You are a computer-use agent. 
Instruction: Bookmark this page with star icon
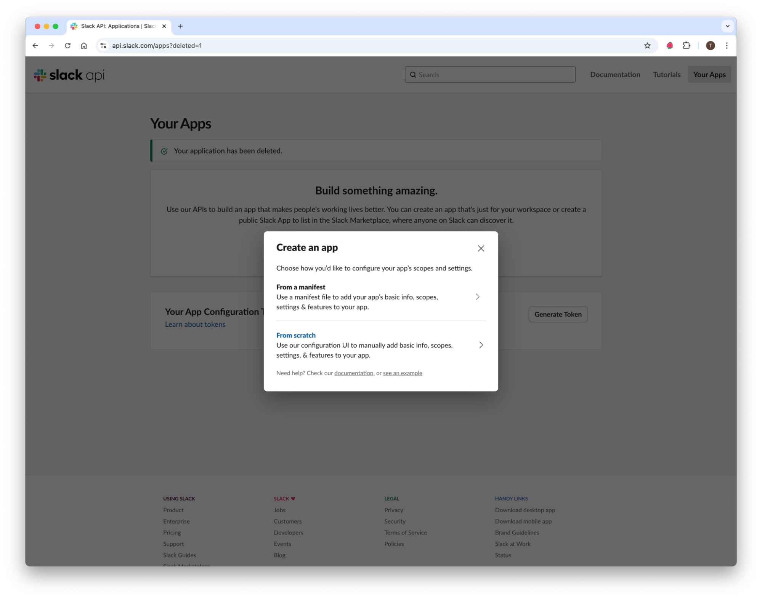(x=647, y=46)
